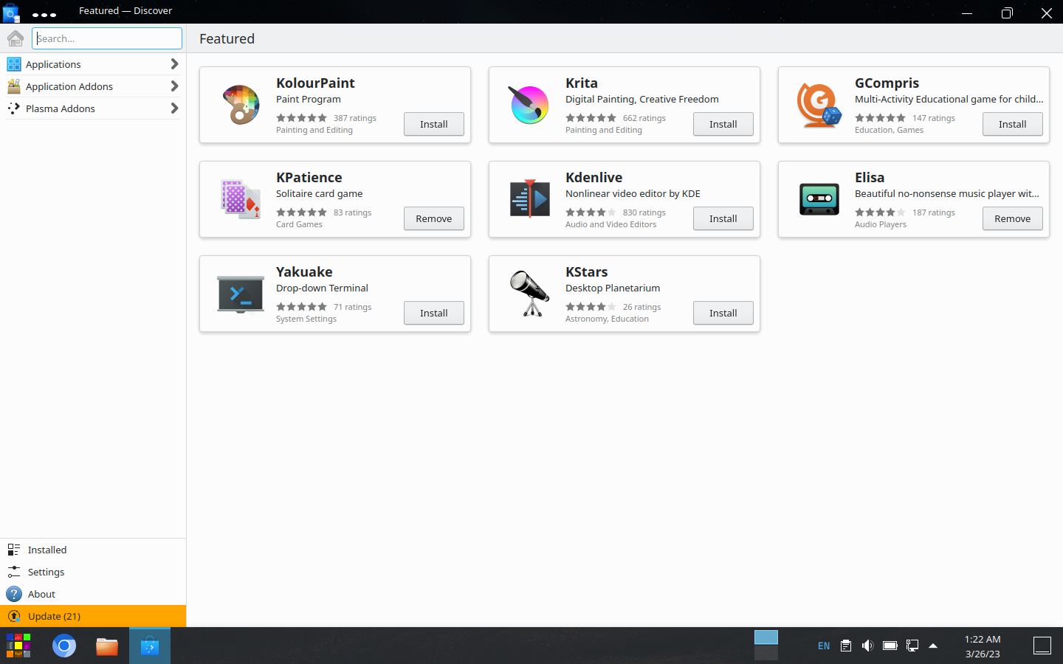Click the Krita star rating
This screenshot has width=1063, height=664.
point(591,118)
